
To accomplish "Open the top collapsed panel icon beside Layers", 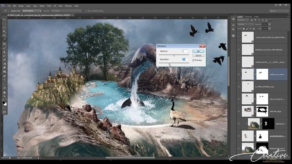I will click(x=233, y=19).
